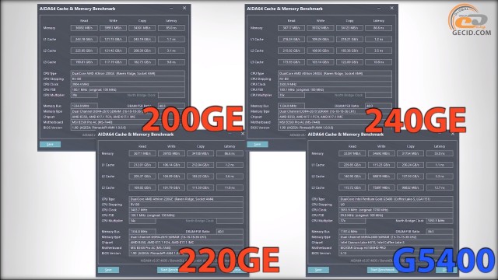Select L1 Cache Read value in Pentium G5400 window

click(x=352, y=165)
